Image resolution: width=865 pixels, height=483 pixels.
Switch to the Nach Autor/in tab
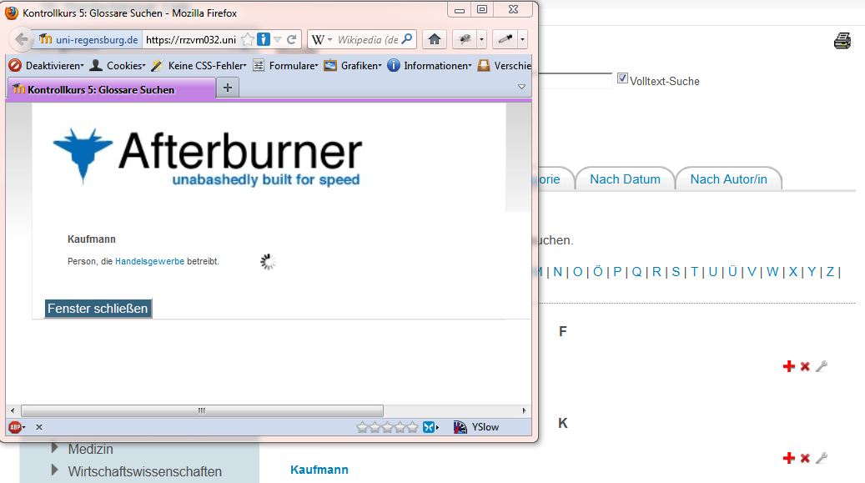click(x=729, y=179)
